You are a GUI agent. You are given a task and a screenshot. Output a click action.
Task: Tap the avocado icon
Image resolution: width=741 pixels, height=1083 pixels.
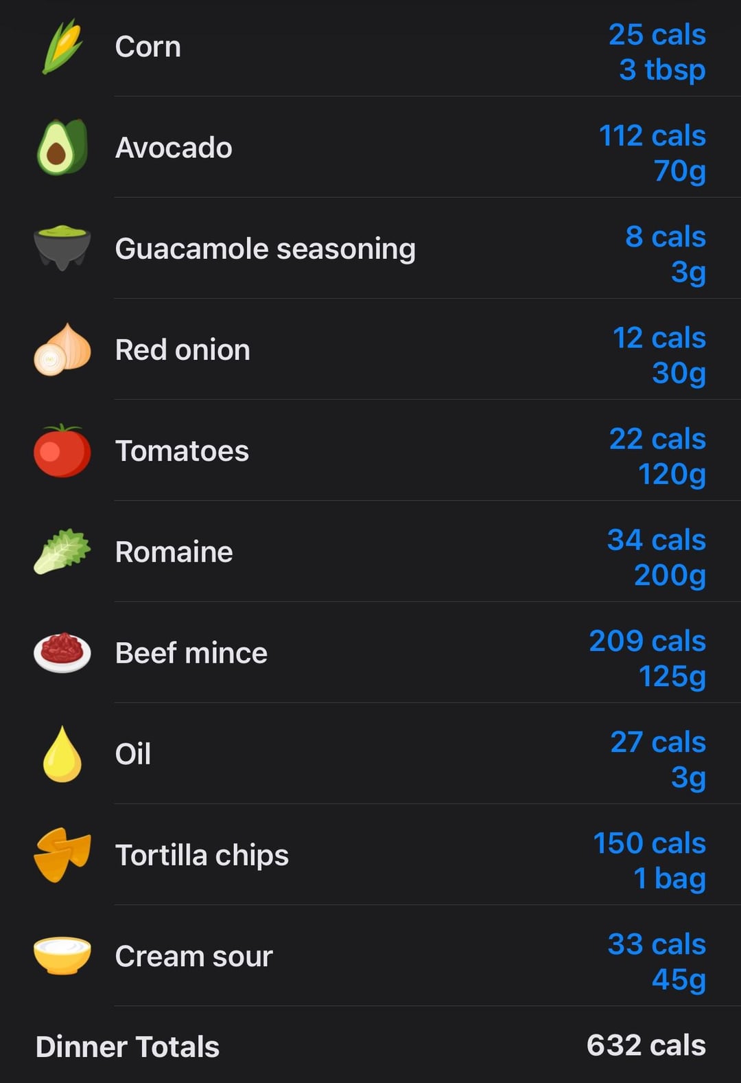62,147
